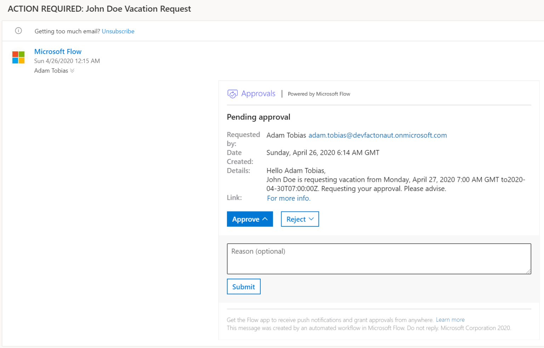Click the Approvals shield icon
Viewport: 544px width, 348px height.
(232, 94)
